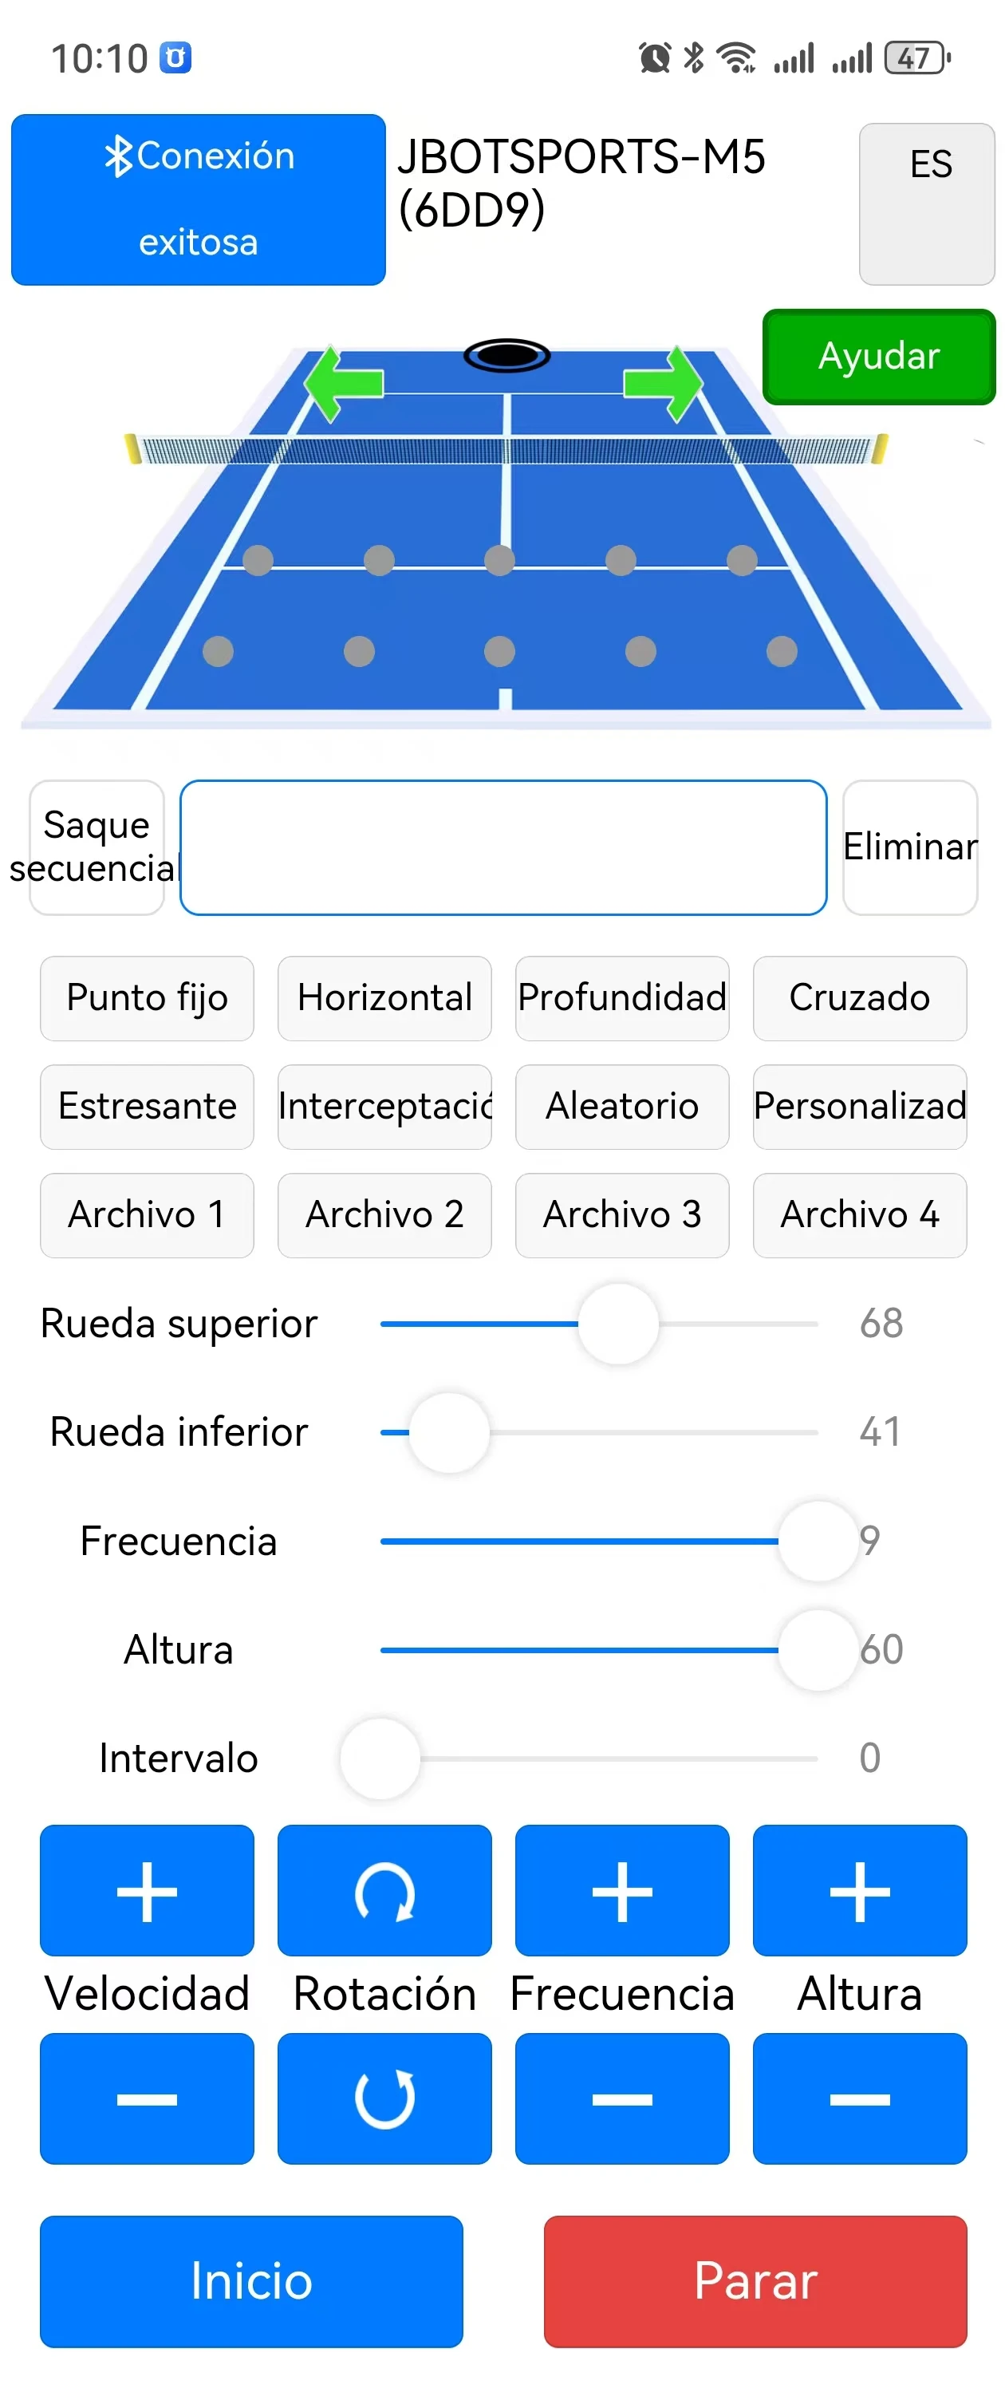Increase Altura with the plus button

click(859, 1889)
